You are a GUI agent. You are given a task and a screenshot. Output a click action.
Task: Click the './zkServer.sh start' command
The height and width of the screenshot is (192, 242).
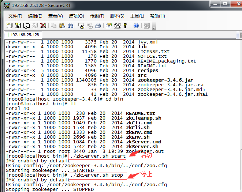98,156
